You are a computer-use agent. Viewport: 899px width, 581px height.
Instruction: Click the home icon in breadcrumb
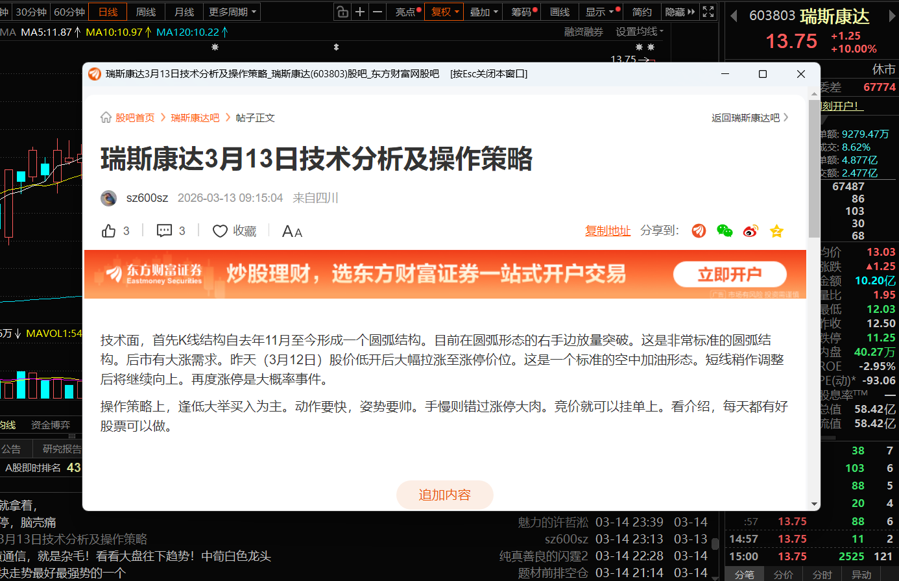(106, 117)
